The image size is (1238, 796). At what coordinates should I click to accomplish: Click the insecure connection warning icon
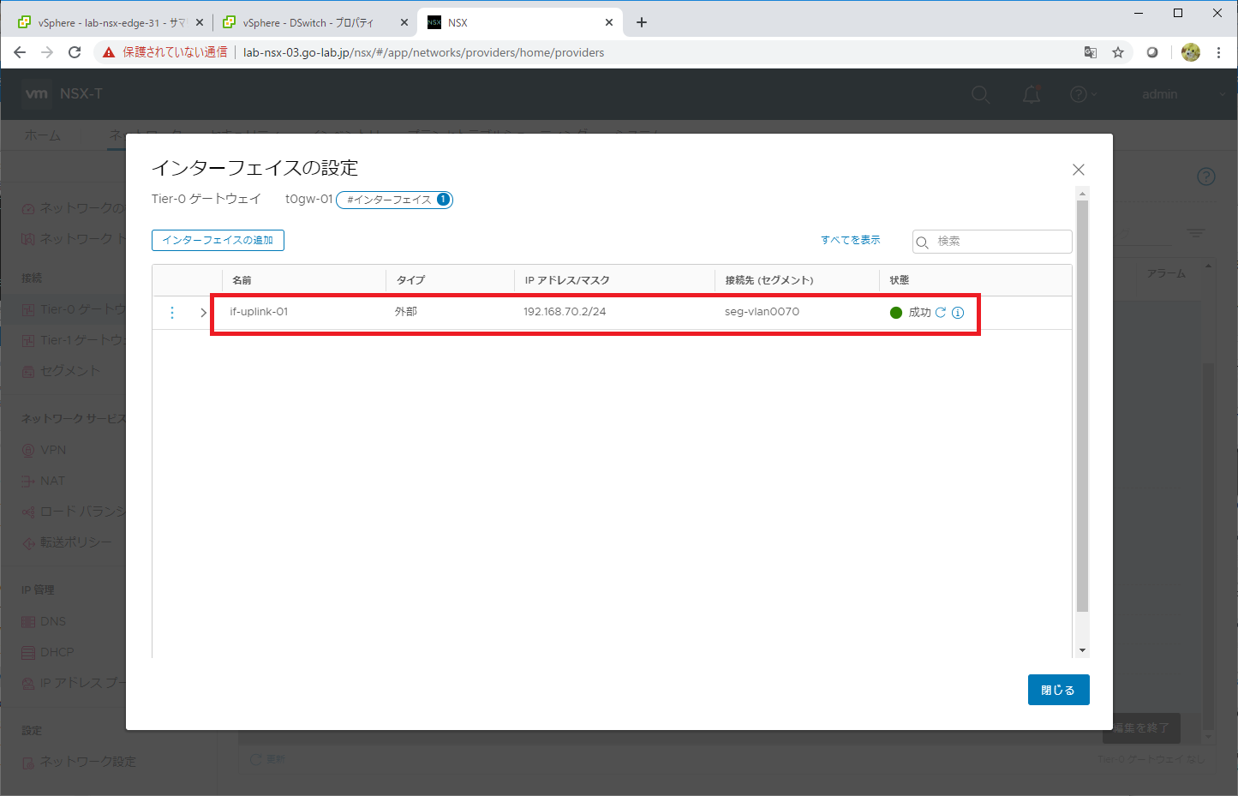point(109,52)
